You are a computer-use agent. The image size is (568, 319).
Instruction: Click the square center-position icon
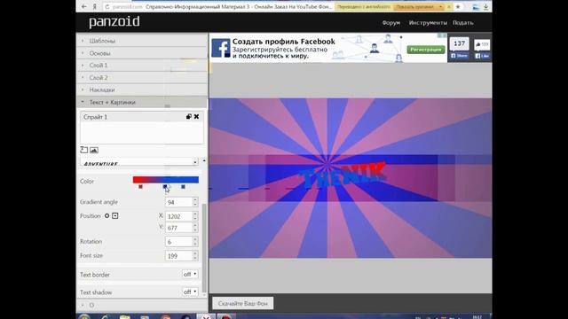tap(114, 215)
